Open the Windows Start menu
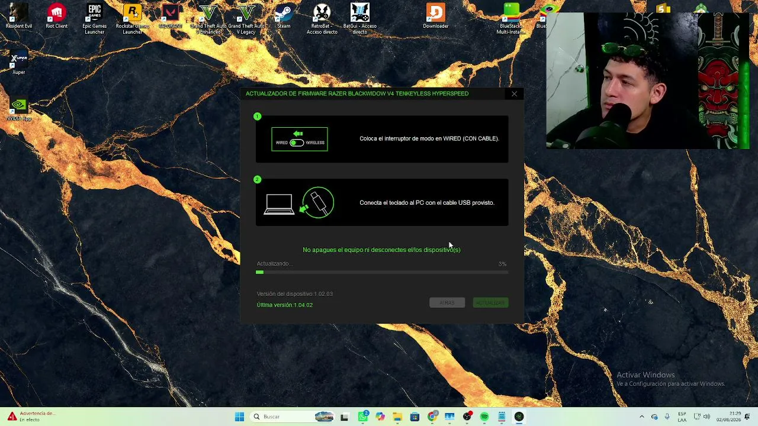 pyautogui.click(x=239, y=417)
